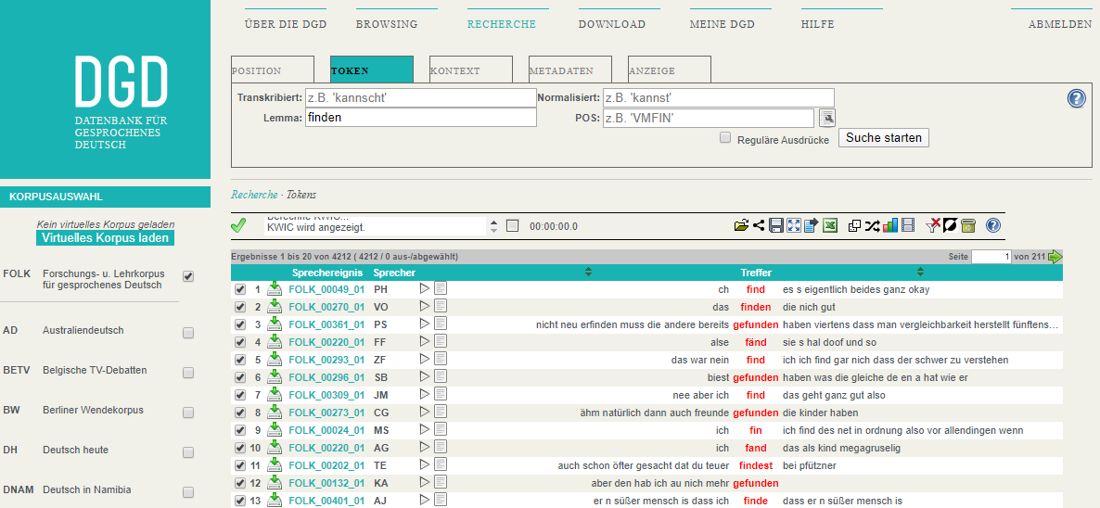The height and width of the screenshot is (508, 1100).
Task: Play audio for row 5 speaker ZF
Action: 425,360
